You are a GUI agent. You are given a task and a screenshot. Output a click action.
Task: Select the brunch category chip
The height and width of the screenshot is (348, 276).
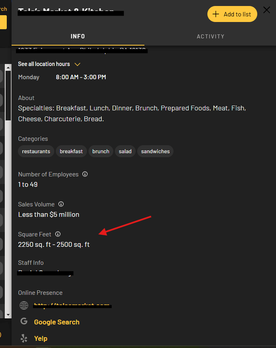101,151
